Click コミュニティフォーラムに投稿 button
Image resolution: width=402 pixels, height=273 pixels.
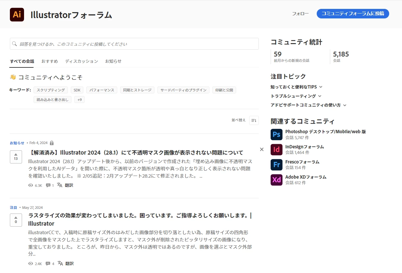pyautogui.click(x=353, y=13)
